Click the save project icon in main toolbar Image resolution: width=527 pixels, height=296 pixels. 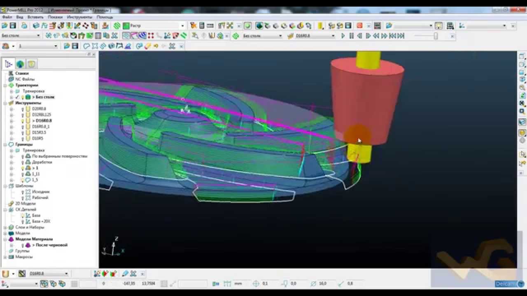click(13, 25)
